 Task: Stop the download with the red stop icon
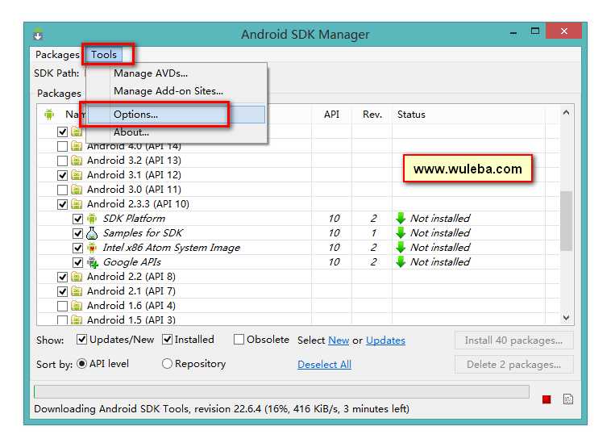click(546, 399)
